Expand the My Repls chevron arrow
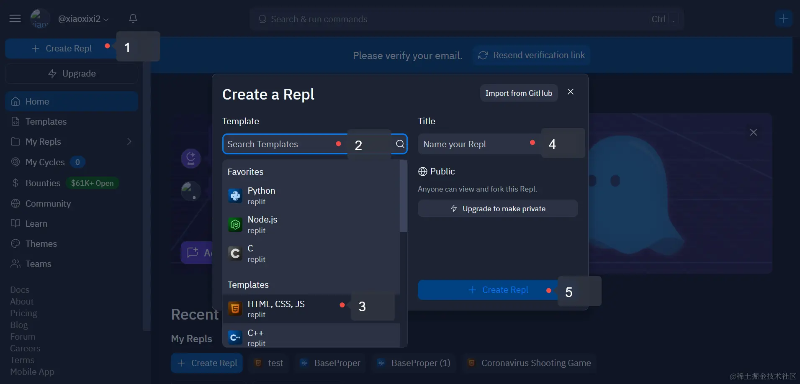 (129, 142)
